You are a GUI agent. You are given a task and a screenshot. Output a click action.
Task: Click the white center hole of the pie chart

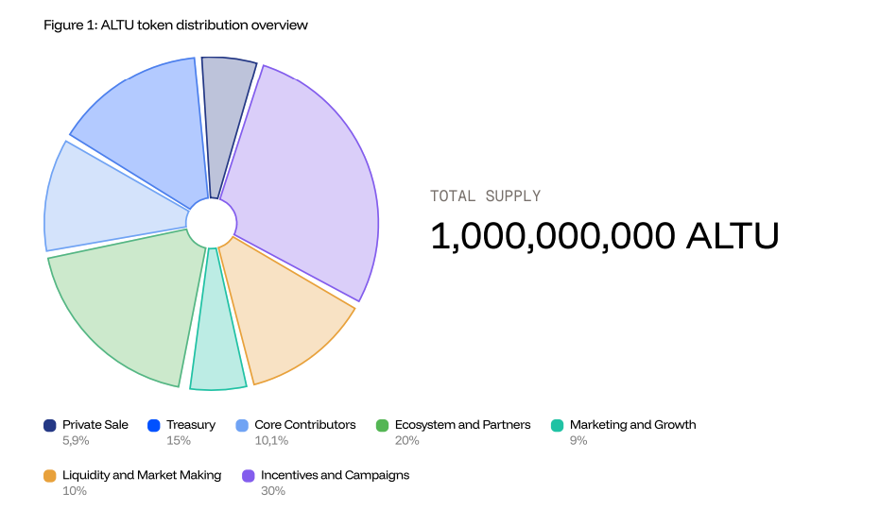tap(211, 223)
